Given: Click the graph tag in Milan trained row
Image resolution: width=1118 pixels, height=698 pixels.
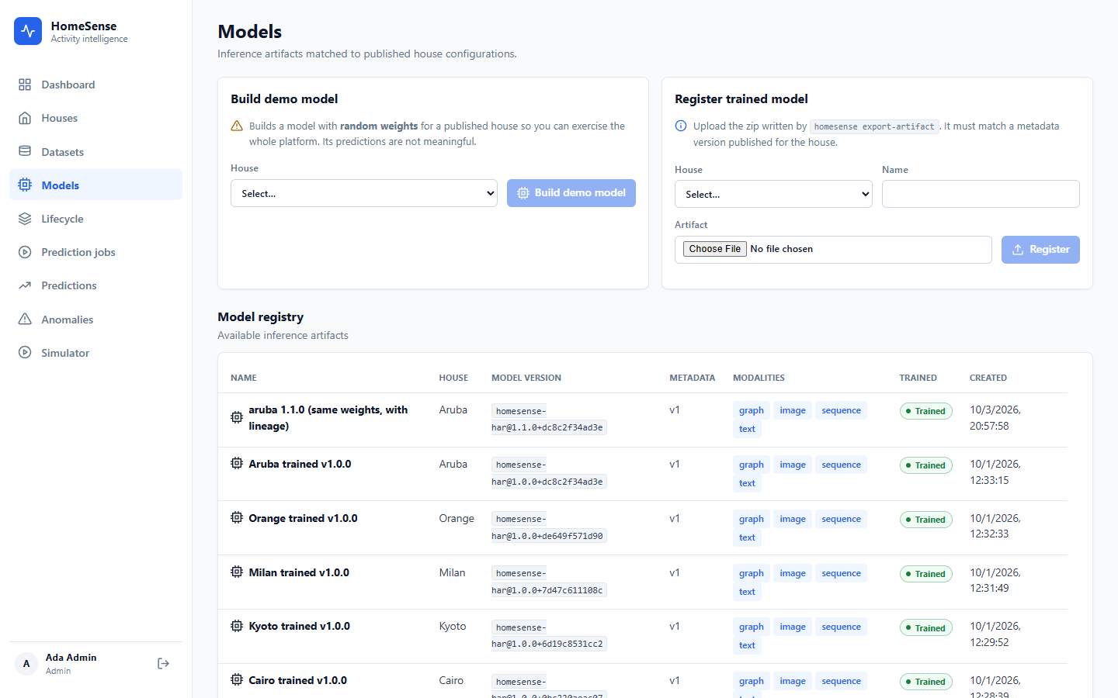Looking at the screenshot, I should pyautogui.click(x=752, y=573).
